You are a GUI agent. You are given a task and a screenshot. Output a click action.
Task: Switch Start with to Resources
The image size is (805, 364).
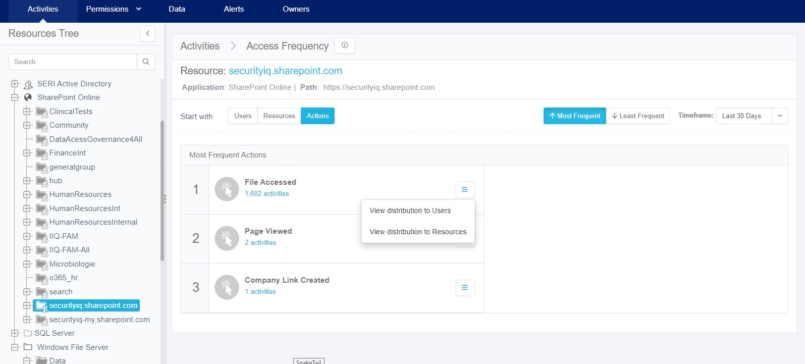point(279,116)
